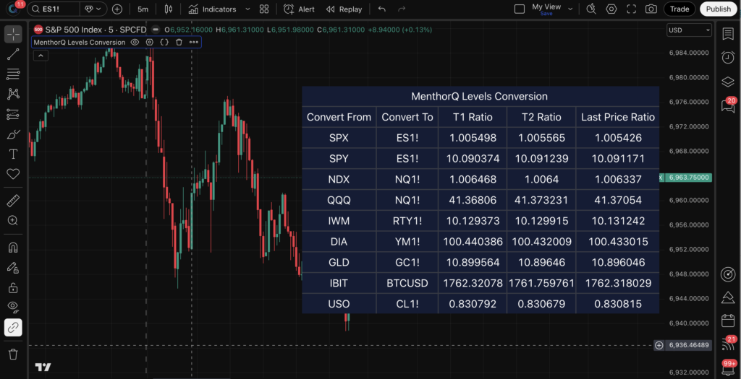Click the ES1! symbol search box

click(x=54, y=9)
